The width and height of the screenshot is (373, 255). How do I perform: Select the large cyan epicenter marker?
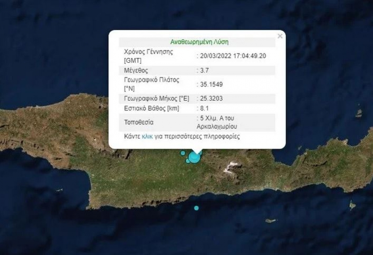(x=194, y=158)
